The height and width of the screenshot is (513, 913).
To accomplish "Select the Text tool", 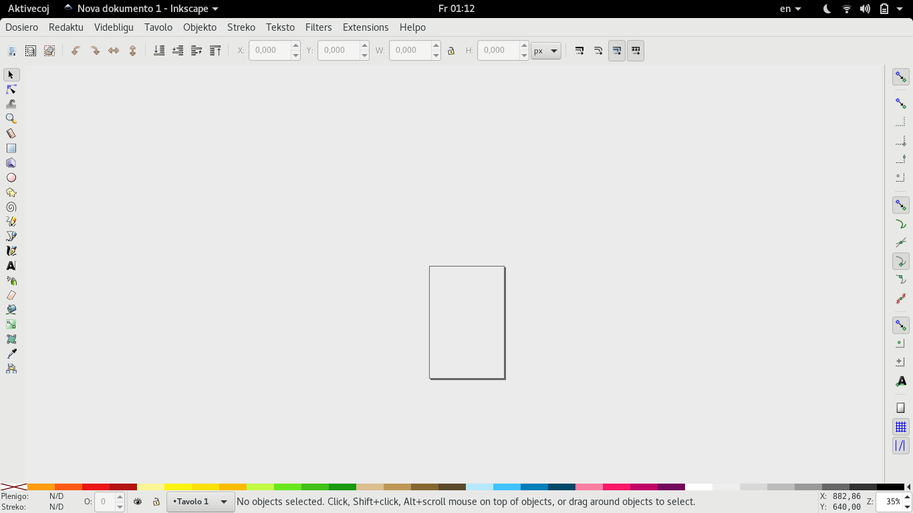I will click(11, 266).
